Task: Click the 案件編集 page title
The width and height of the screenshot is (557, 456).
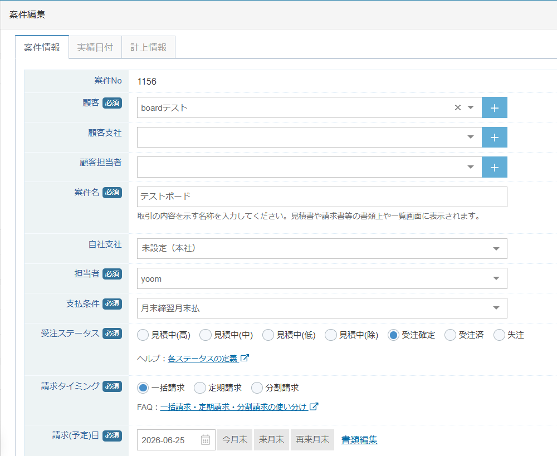Action: coord(27,14)
